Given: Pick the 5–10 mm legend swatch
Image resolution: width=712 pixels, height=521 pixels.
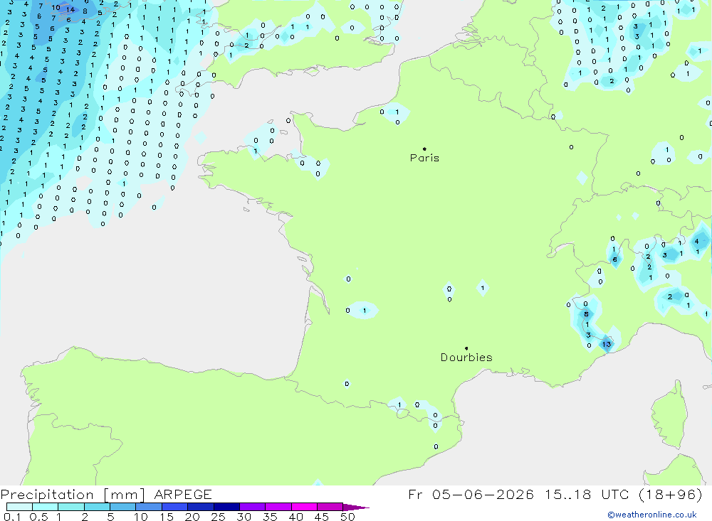Looking at the screenshot, I should coord(123,507).
